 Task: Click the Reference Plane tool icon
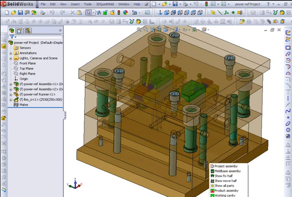point(213,12)
